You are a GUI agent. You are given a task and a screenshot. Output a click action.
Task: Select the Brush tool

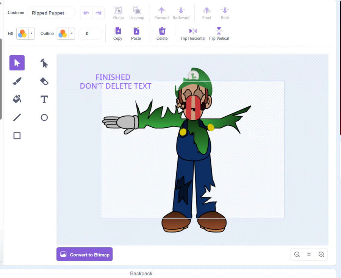(x=17, y=81)
